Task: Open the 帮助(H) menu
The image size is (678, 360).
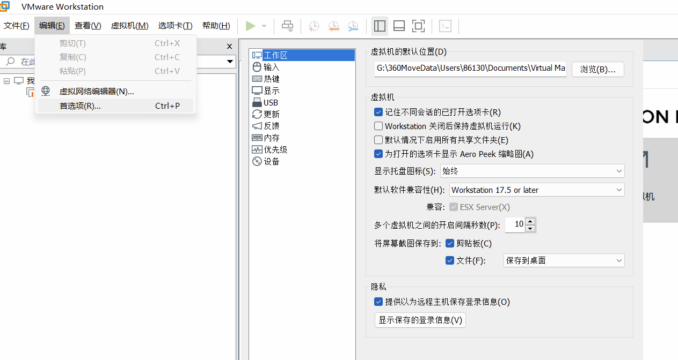Action: click(216, 26)
